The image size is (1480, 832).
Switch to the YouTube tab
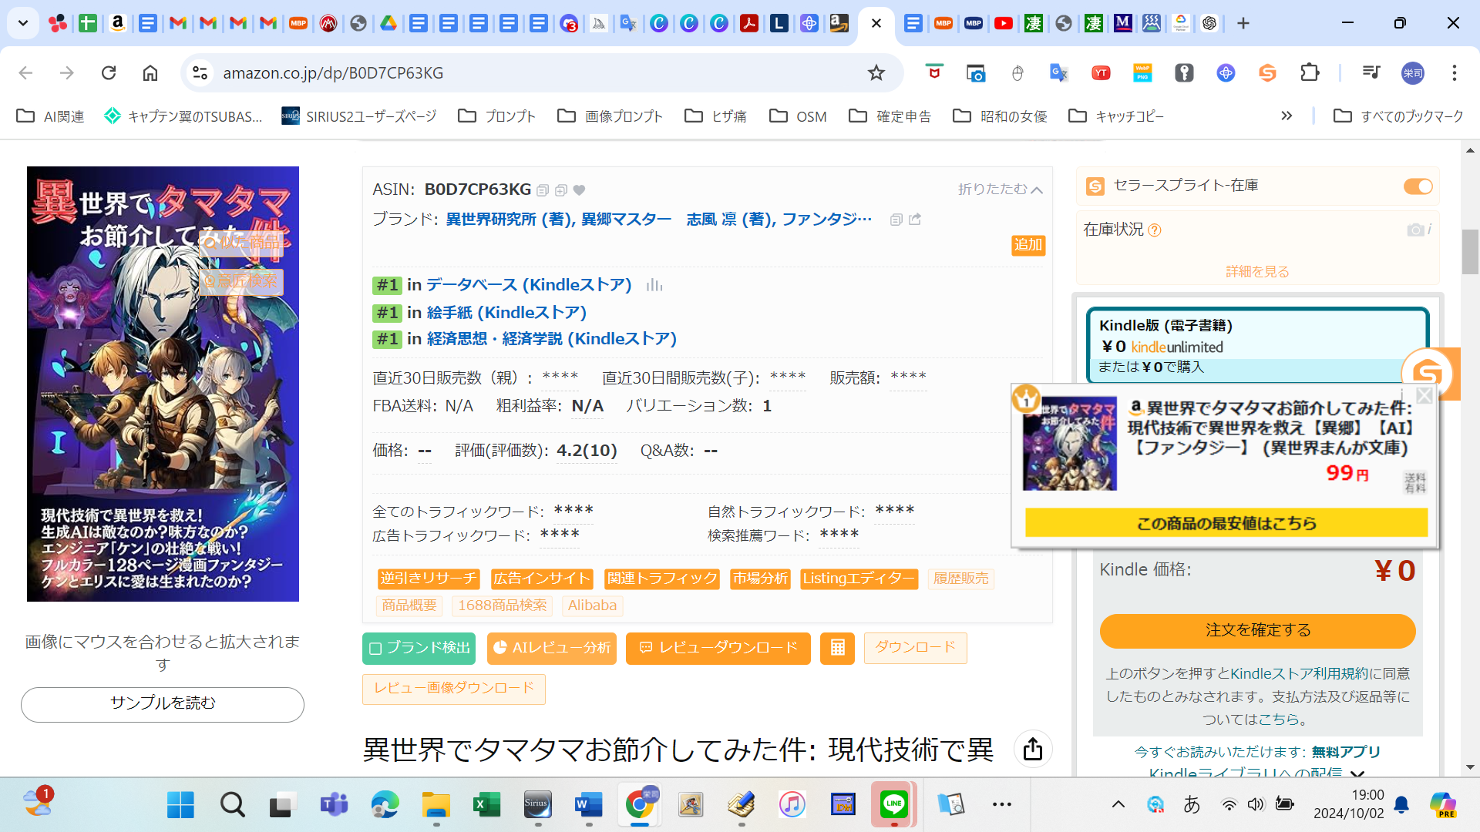click(1004, 23)
